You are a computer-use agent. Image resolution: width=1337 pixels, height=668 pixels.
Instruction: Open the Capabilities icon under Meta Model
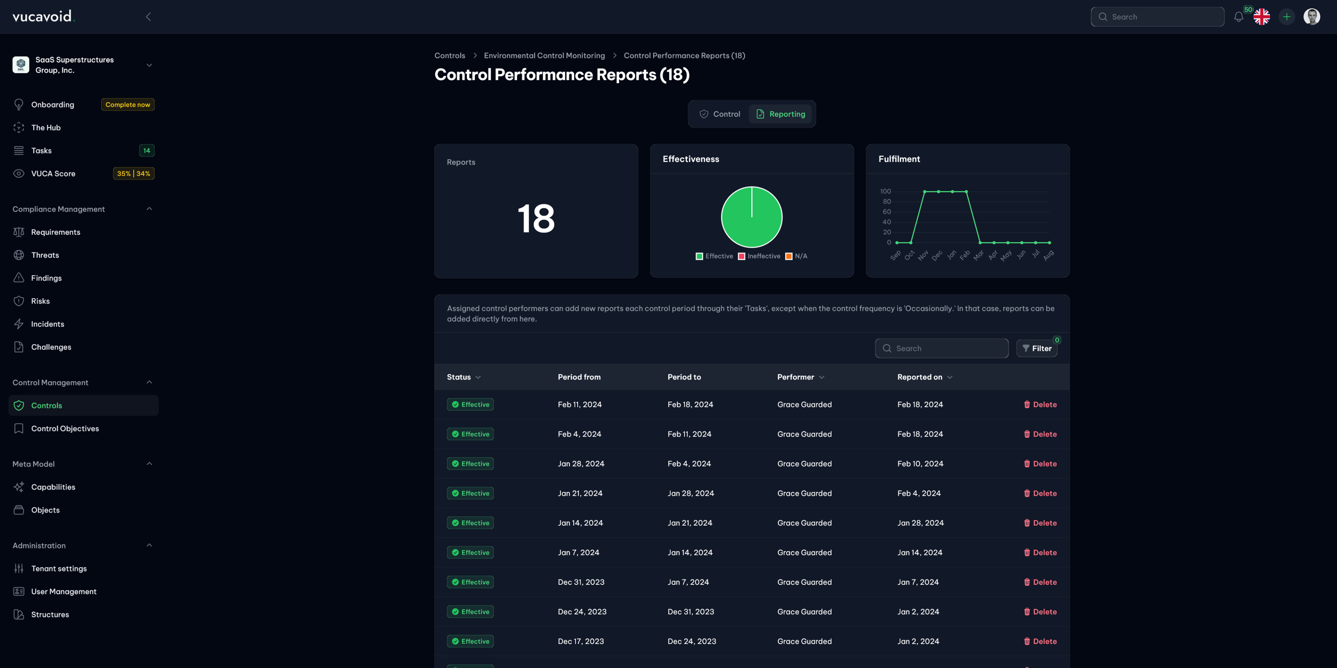[x=19, y=486]
